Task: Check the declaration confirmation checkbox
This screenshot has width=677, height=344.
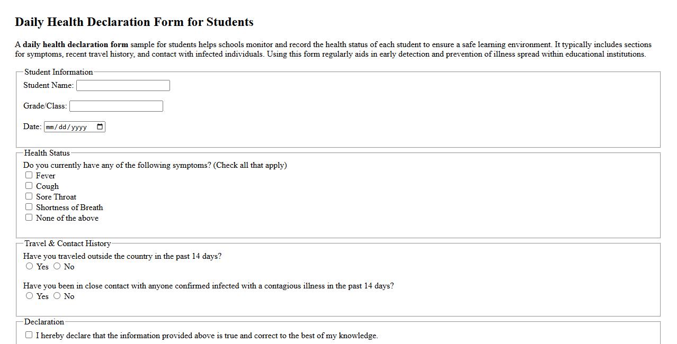Action: pyautogui.click(x=29, y=334)
